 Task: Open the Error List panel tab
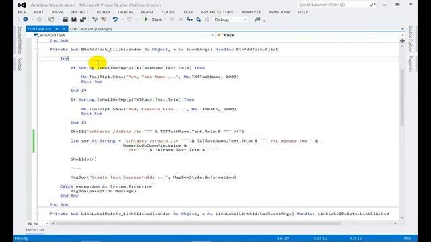(35, 230)
